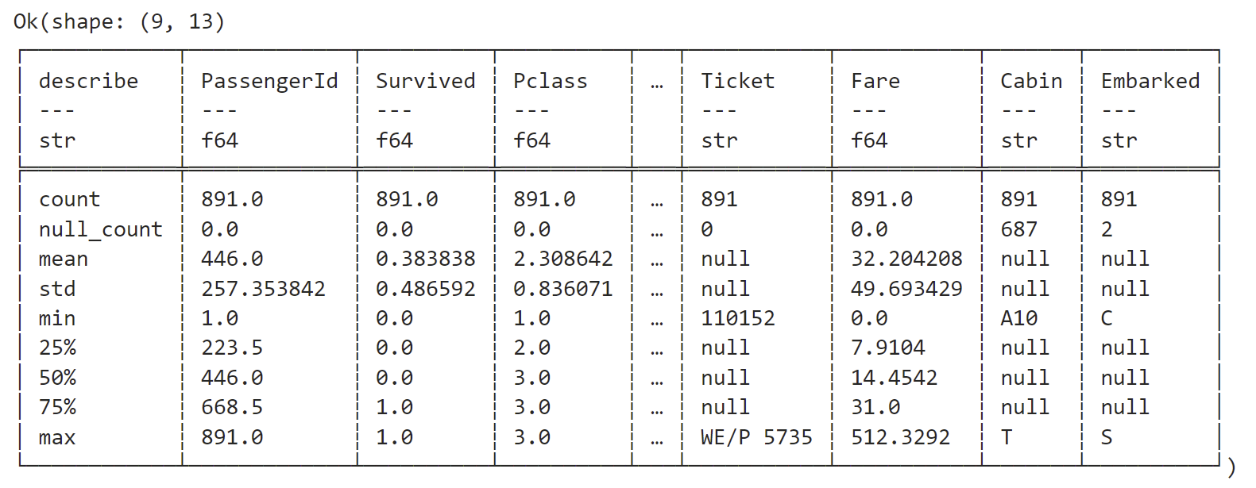
Task: Click the std value 257.353842
Action: [263, 289]
